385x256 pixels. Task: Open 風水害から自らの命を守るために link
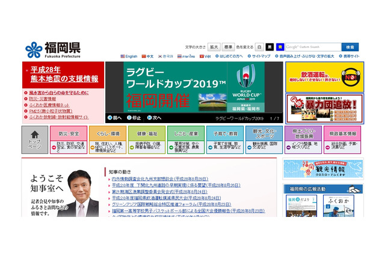point(59,93)
